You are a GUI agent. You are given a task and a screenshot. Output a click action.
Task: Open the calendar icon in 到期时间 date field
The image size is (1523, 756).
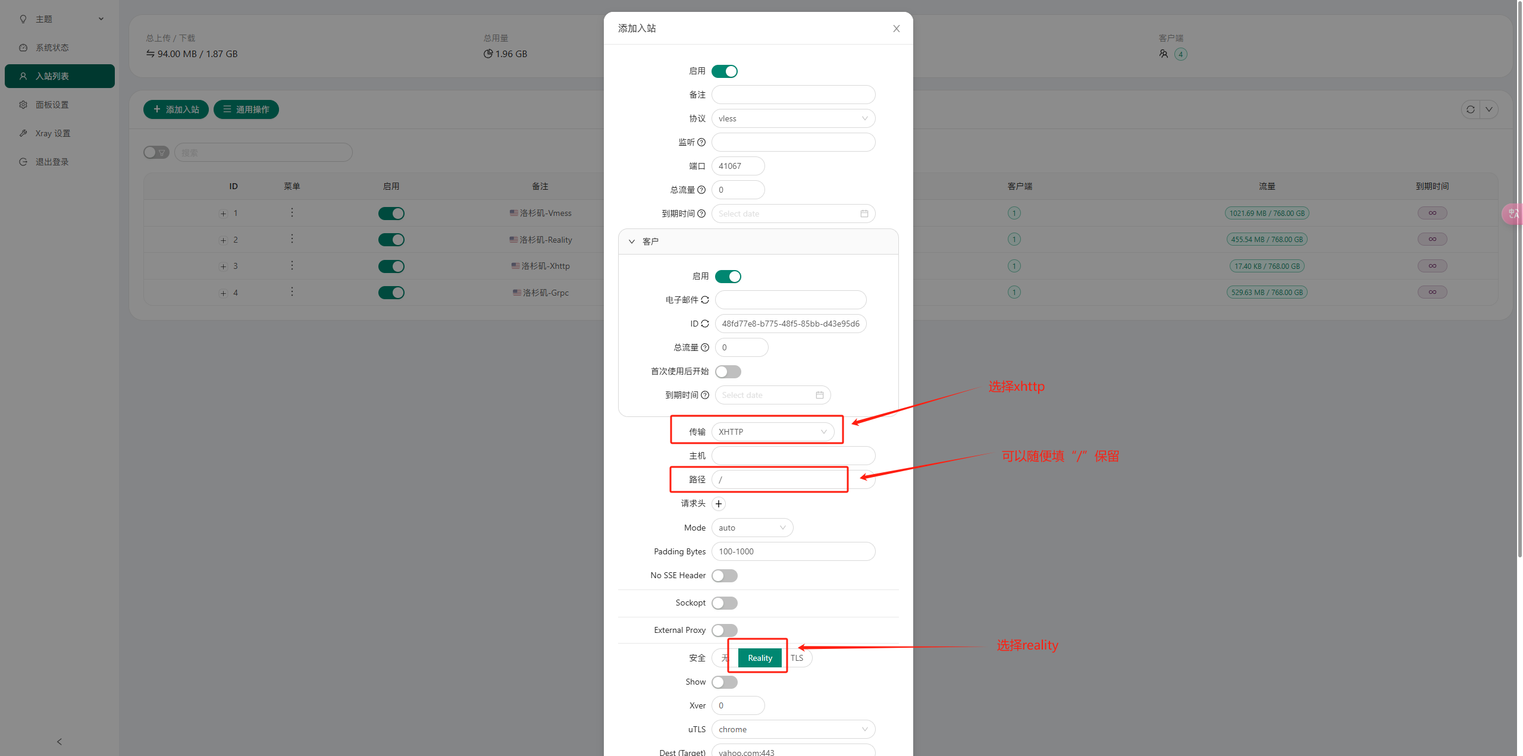point(864,214)
